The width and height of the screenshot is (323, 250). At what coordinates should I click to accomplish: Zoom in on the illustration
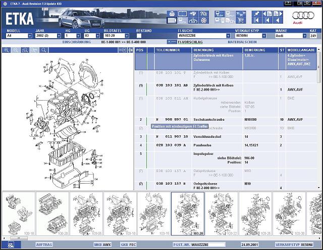tap(7, 50)
